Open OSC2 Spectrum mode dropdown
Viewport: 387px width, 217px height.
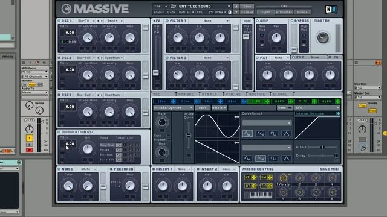pyautogui.click(x=114, y=58)
